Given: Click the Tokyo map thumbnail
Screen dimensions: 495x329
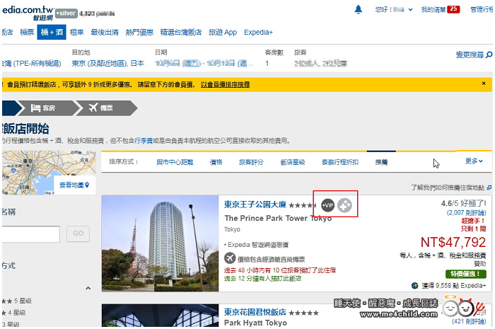Looking at the screenshot, I should (x=49, y=173).
